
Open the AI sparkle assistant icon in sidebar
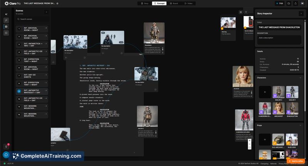tap(6, 14)
